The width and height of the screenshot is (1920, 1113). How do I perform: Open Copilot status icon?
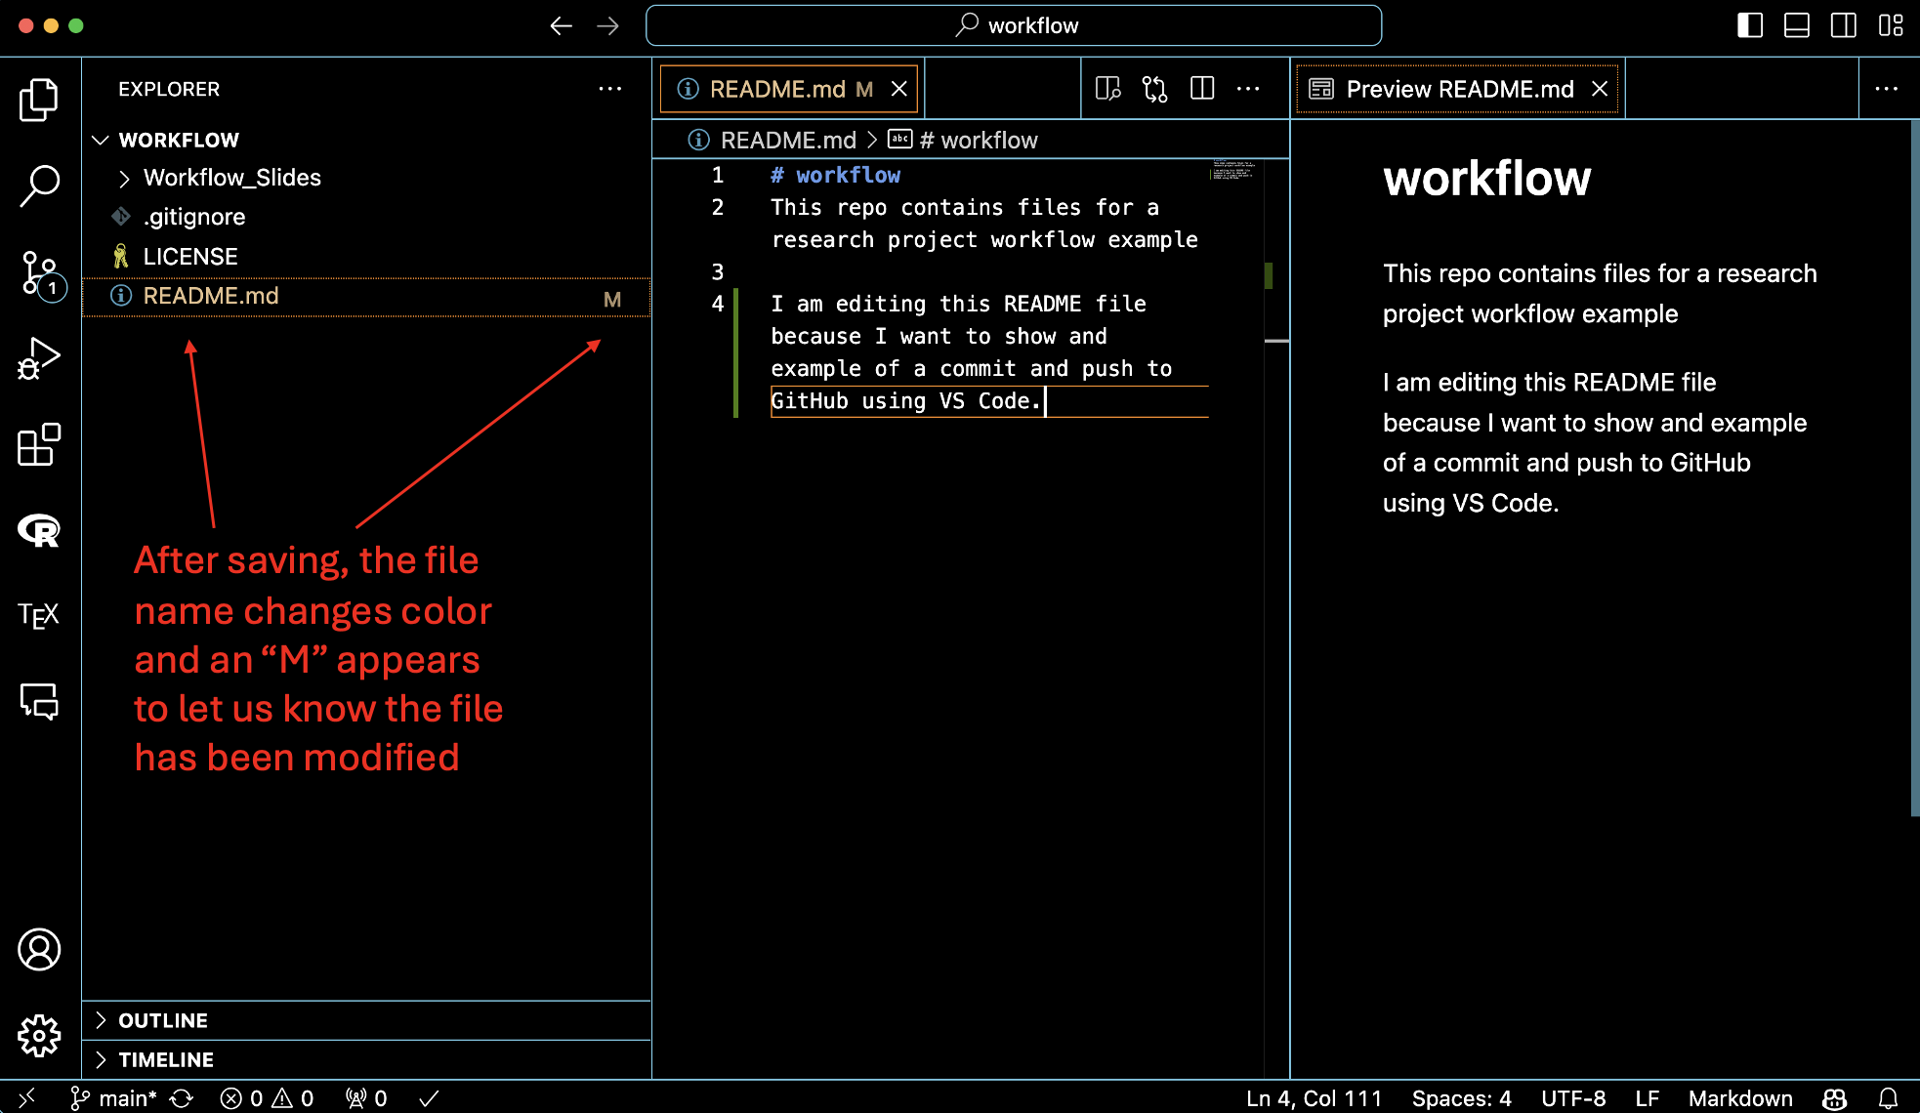tap(1834, 1098)
